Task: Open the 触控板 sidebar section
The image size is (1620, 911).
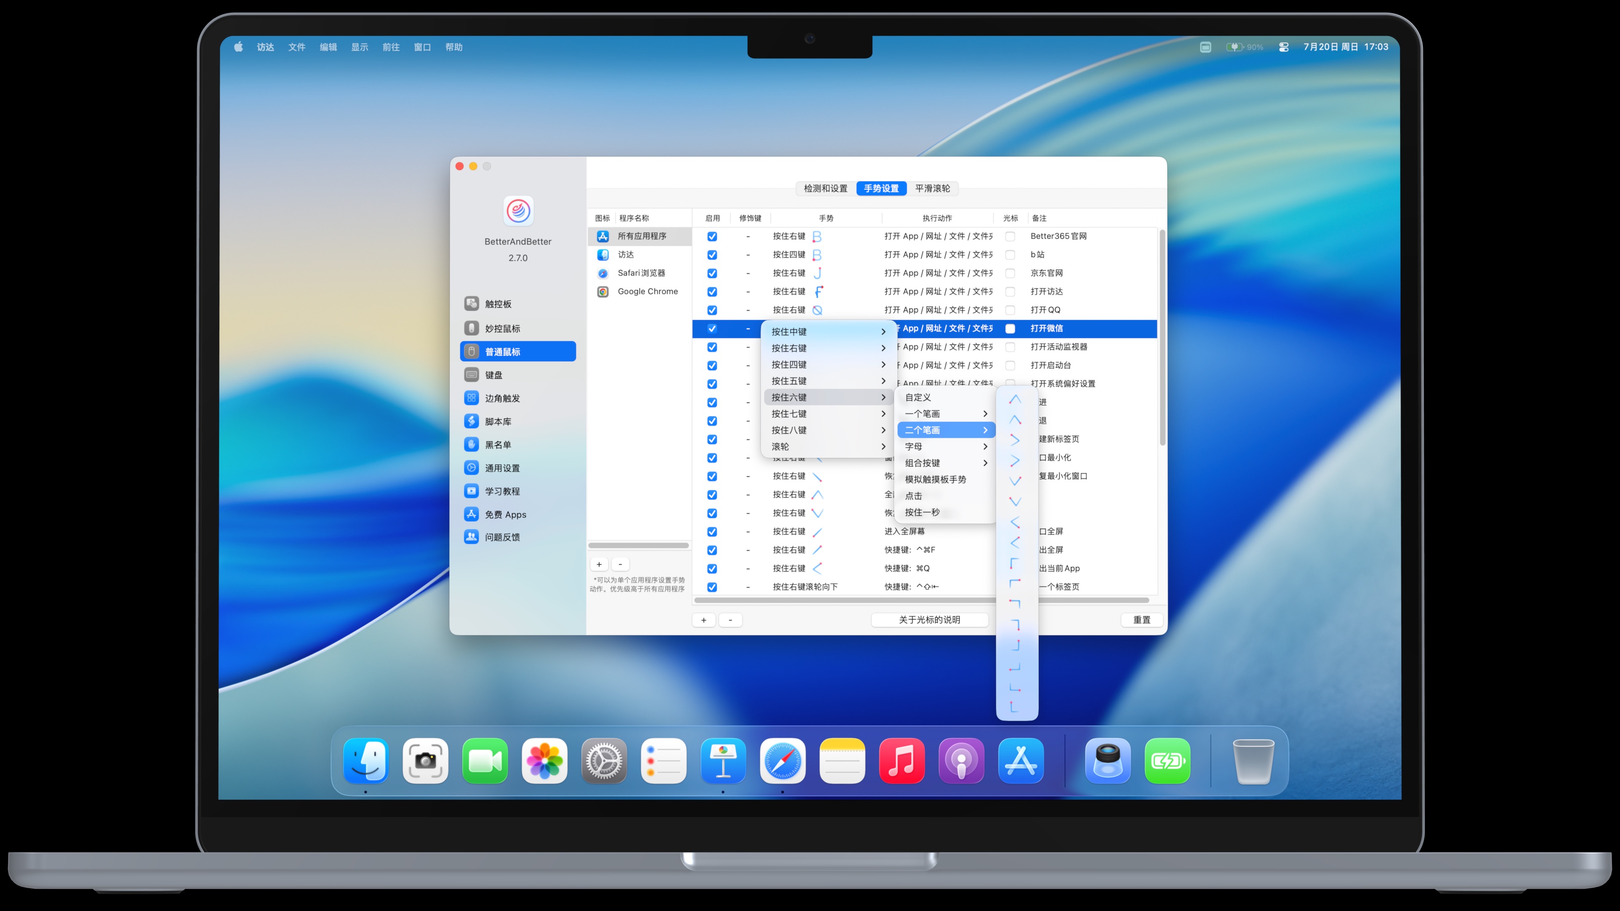Action: [497, 304]
